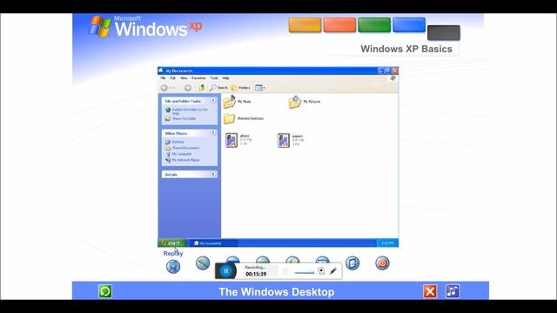This screenshot has height=313, width=557.
Task: Open the Edit menu
Action: click(x=172, y=78)
